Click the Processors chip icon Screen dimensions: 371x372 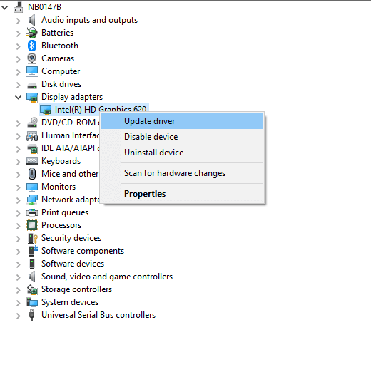point(32,225)
